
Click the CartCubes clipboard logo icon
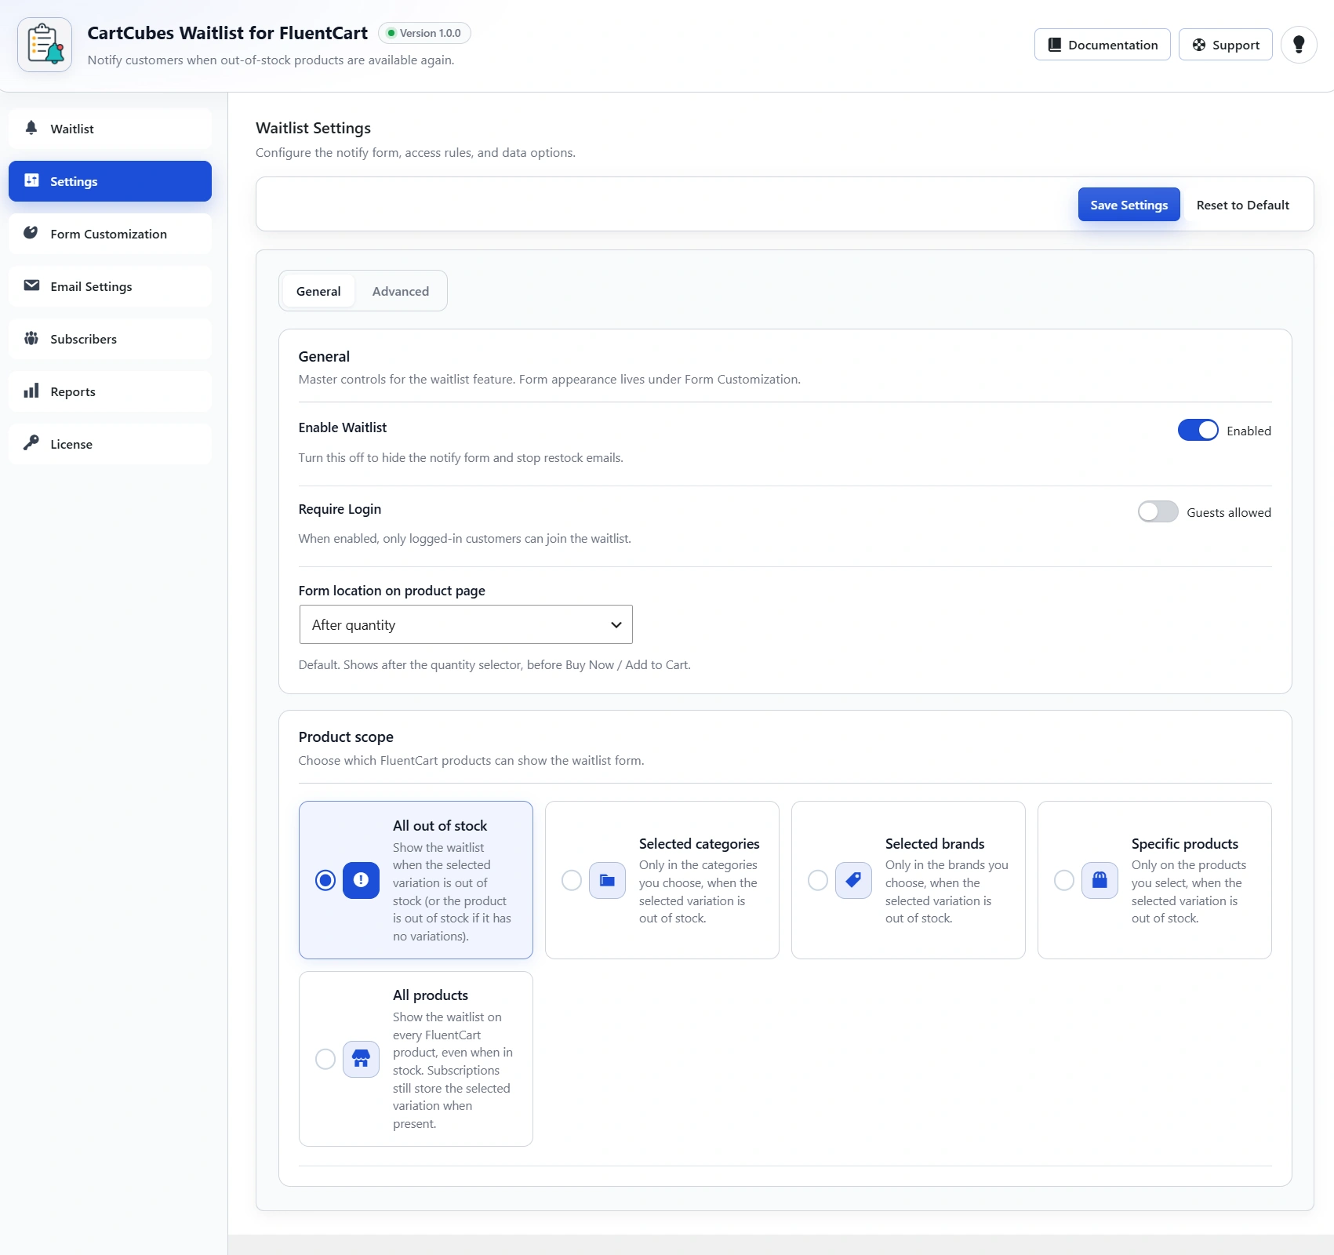[x=45, y=45]
